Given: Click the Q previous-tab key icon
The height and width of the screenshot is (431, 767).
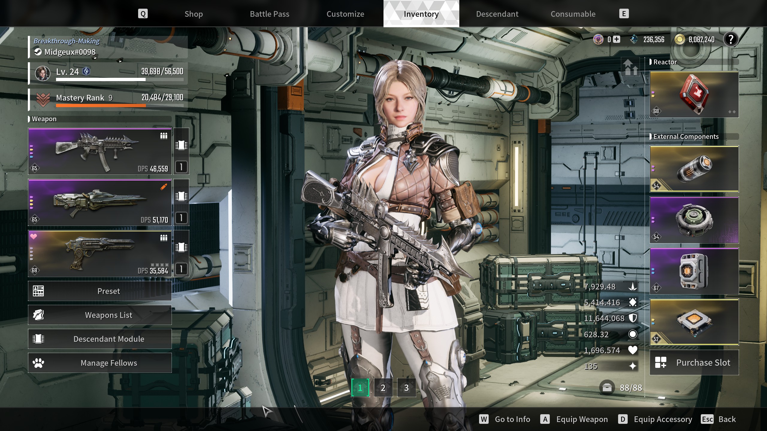Looking at the screenshot, I should coord(143,13).
